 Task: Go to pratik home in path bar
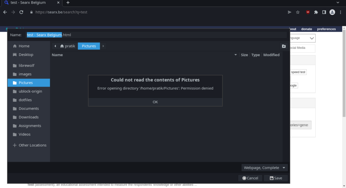tap(68, 46)
